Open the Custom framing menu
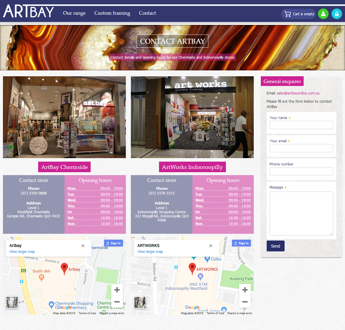This screenshot has height=330, width=345. point(112,13)
